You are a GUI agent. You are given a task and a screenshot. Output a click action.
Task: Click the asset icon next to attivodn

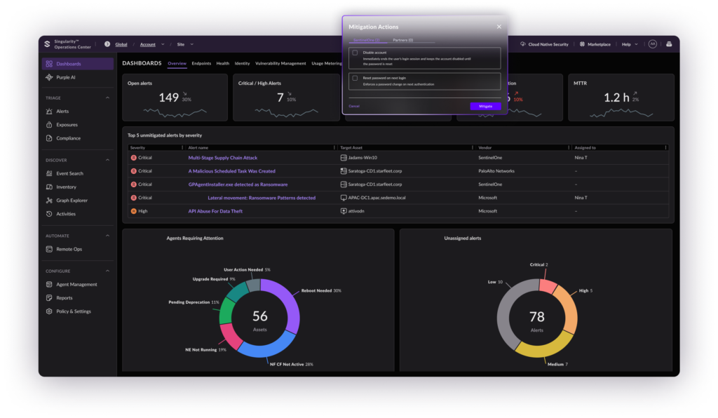(344, 211)
